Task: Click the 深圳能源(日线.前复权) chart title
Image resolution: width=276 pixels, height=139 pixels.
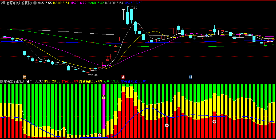Action: click(x=16, y=3)
